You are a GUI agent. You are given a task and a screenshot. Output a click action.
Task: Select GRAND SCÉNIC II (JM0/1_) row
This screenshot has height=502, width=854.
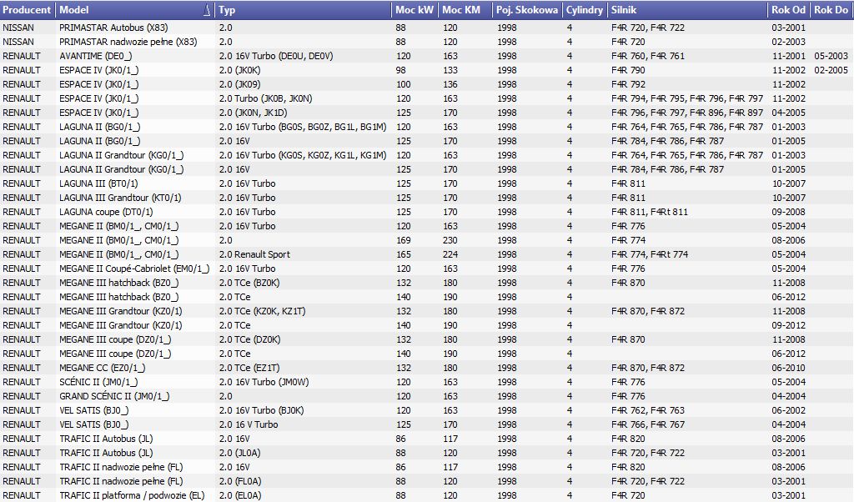click(427, 395)
